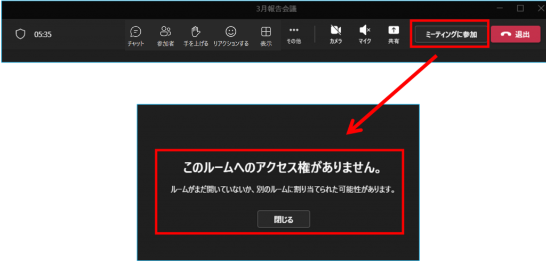
Task: Show the participants (参加者) list
Action: pos(165,35)
